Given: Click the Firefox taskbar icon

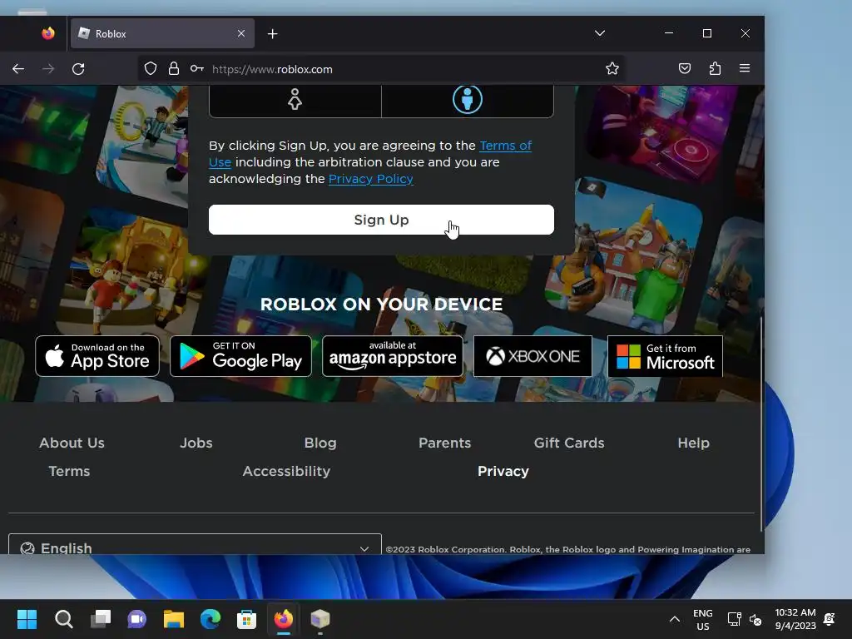Looking at the screenshot, I should click(x=284, y=619).
